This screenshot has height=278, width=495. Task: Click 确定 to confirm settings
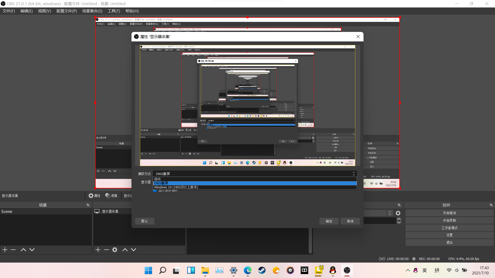tap(329, 221)
